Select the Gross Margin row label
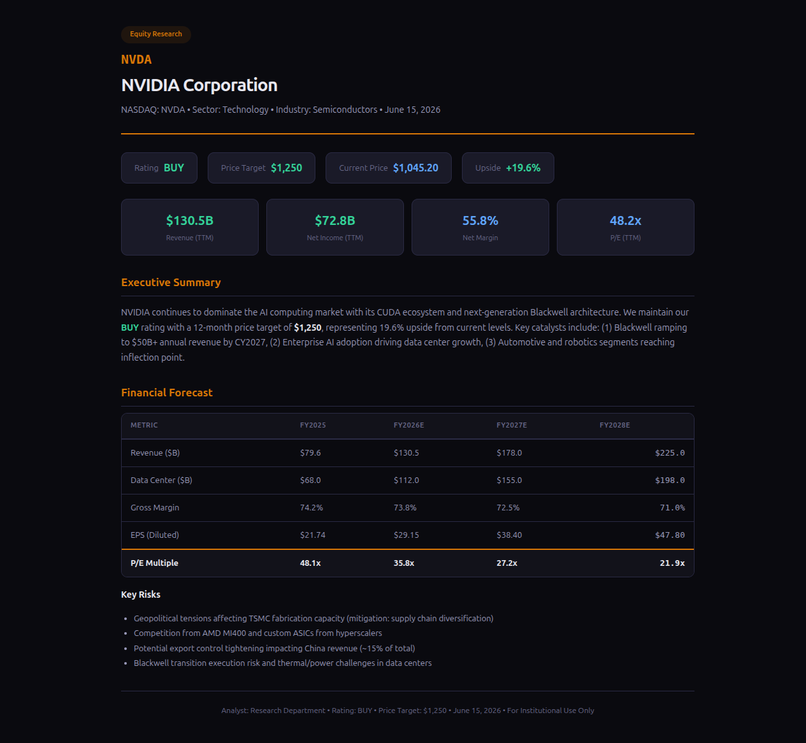Viewport: 806px width, 743px height. [155, 508]
